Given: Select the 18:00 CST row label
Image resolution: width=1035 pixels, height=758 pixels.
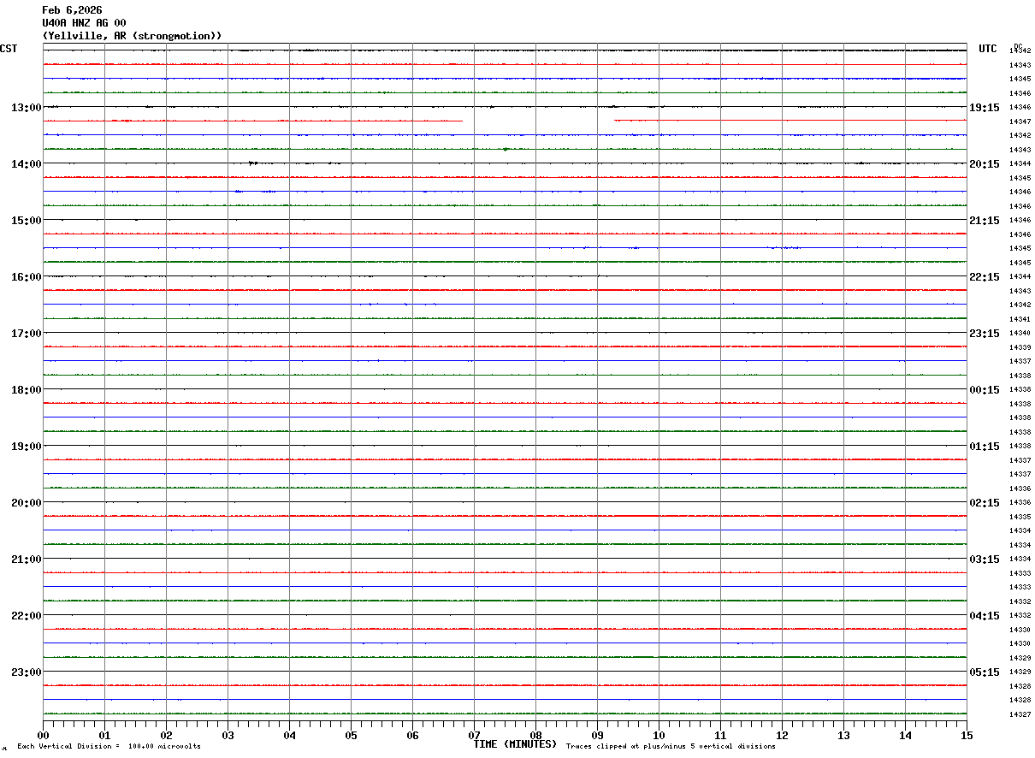Looking at the screenshot, I should pos(27,390).
